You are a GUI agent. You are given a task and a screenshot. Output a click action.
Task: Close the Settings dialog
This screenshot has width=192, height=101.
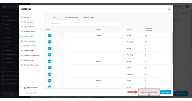click(x=169, y=9)
